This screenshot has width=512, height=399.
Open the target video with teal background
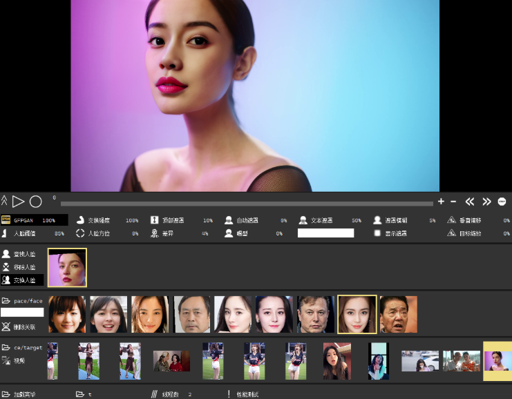click(x=379, y=361)
